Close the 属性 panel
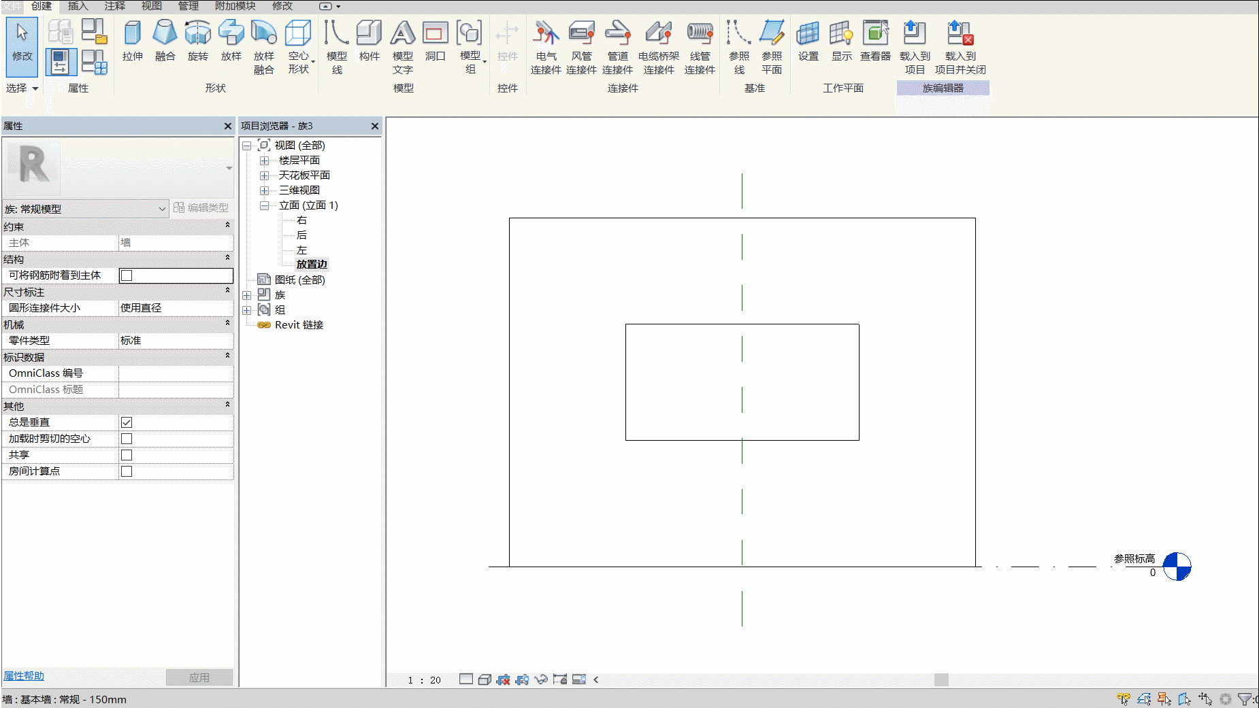This screenshot has height=708, width=1259. (228, 126)
